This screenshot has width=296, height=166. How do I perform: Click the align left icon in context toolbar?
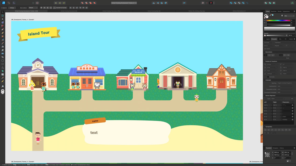pos(71,8)
